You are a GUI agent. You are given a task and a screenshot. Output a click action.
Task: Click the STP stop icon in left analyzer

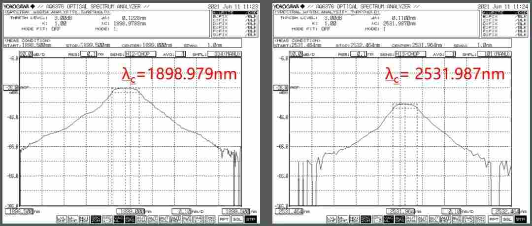(250, 219)
